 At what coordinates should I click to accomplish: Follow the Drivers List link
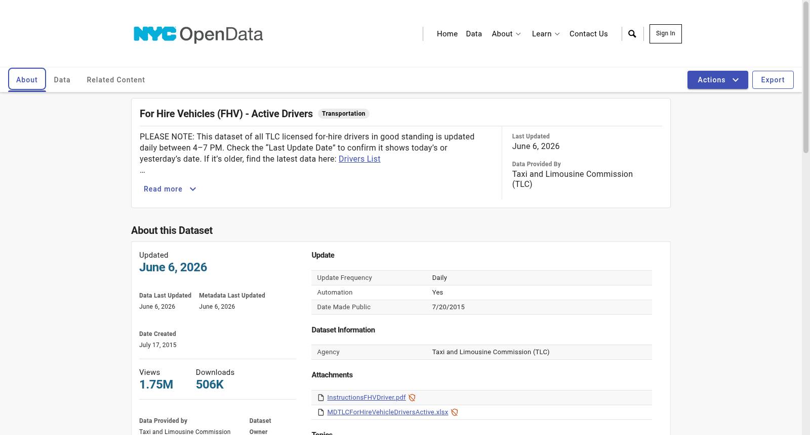[x=359, y=159]
